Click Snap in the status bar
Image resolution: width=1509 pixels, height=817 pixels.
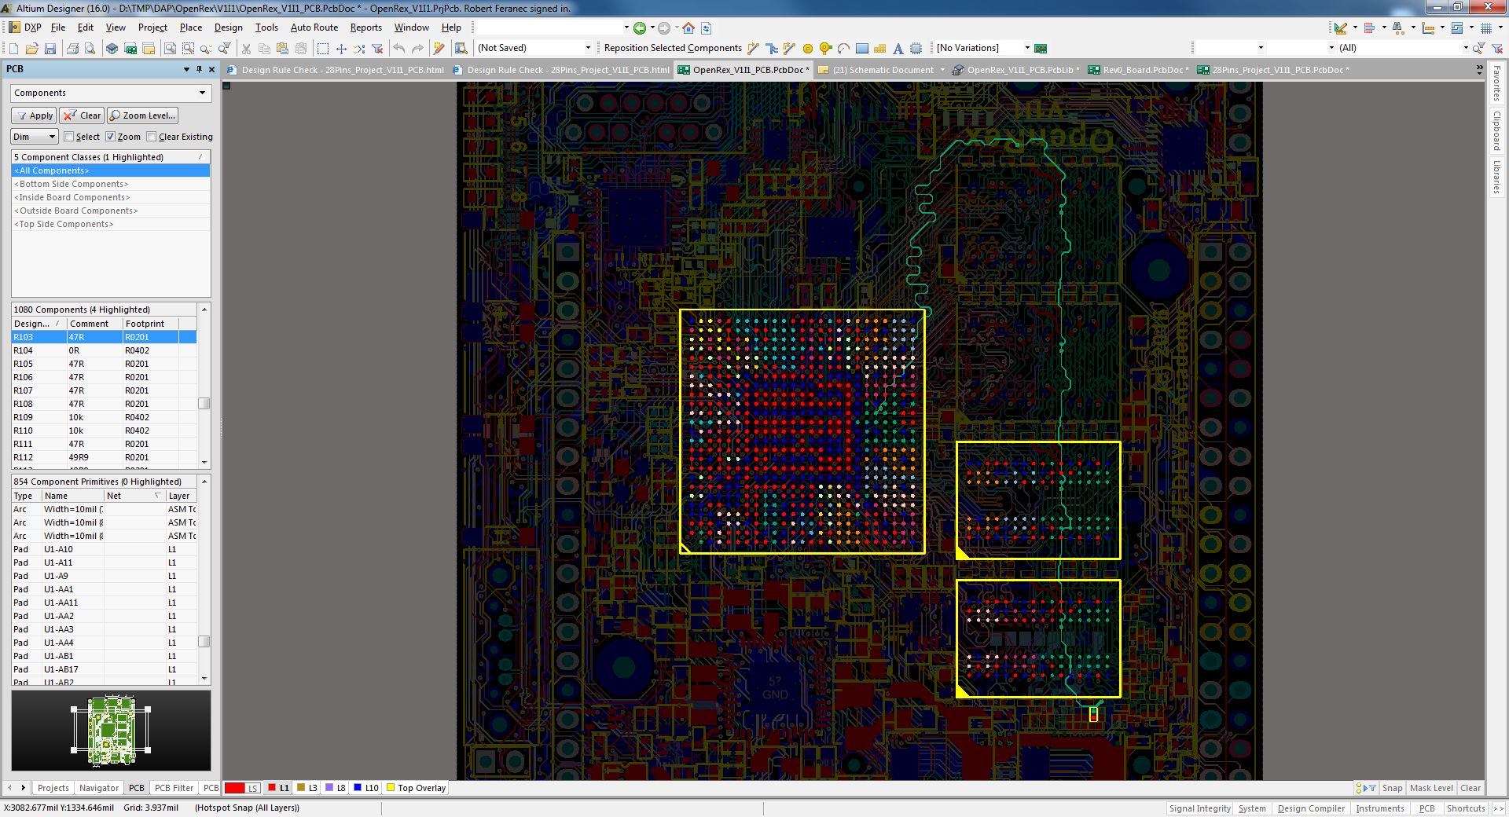pos(1393,788)
